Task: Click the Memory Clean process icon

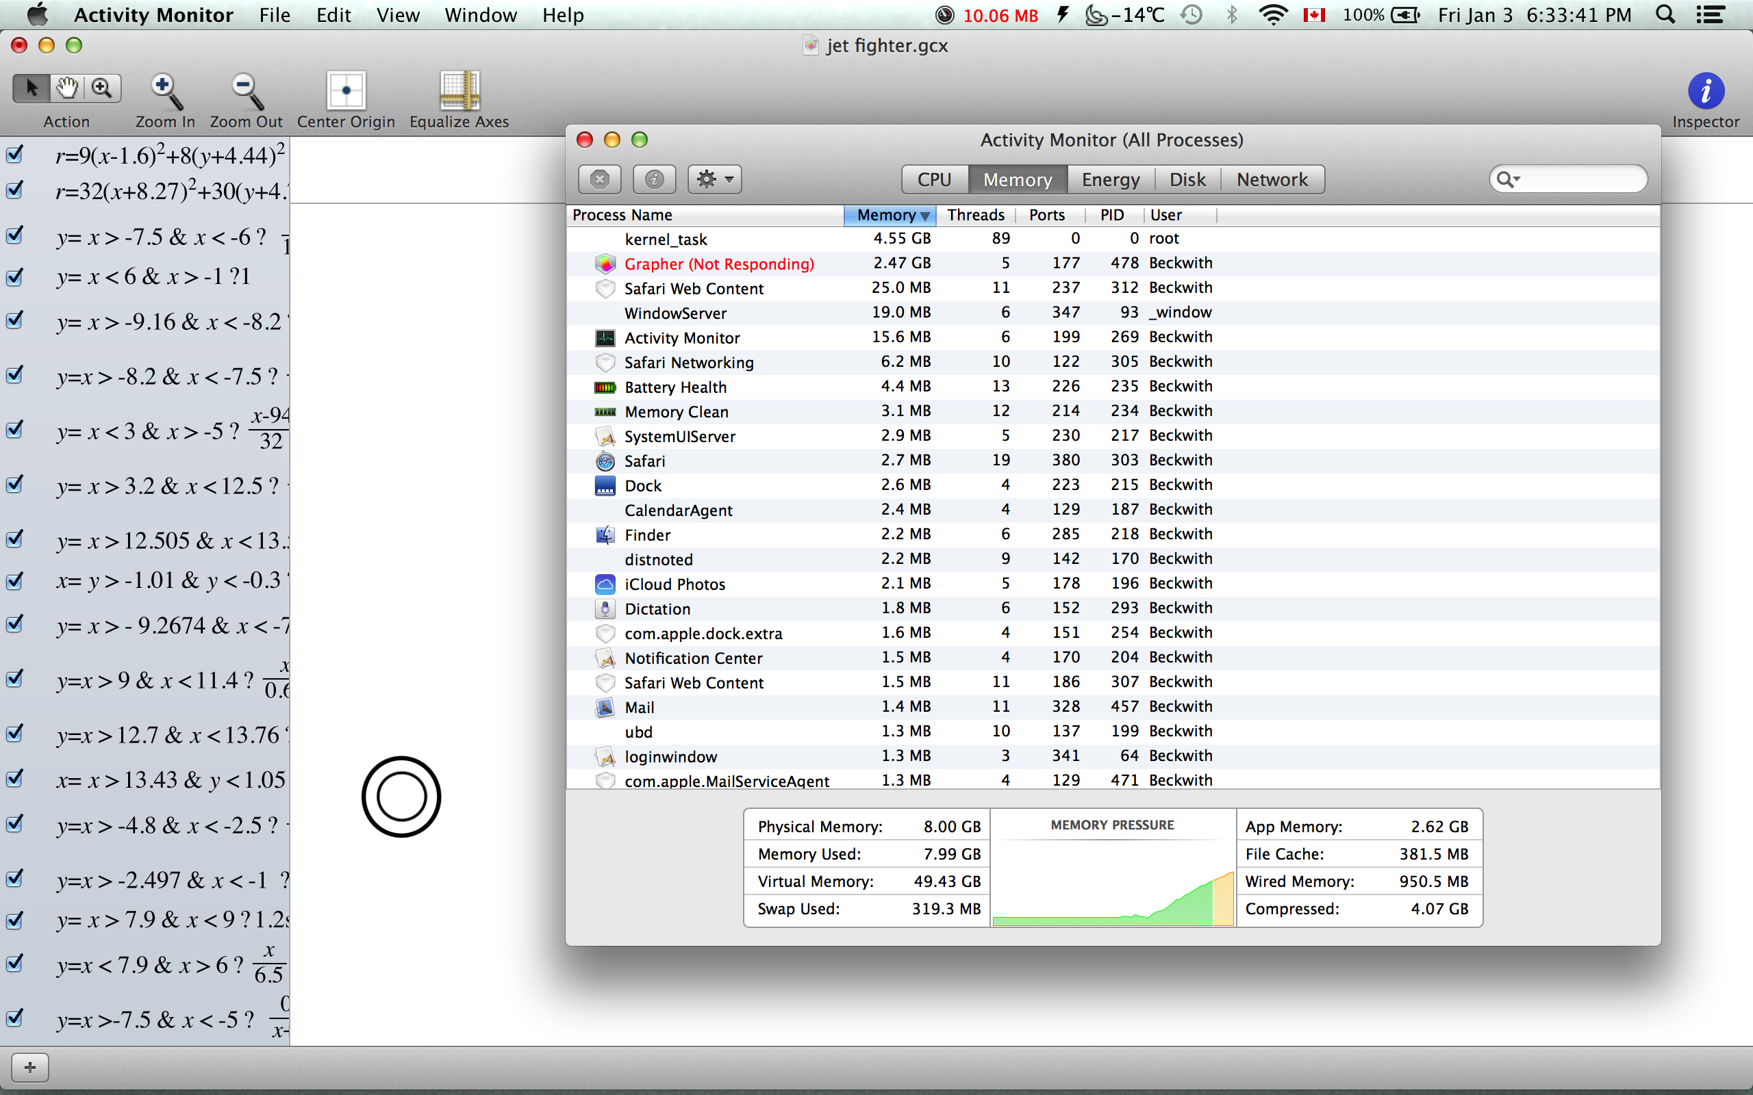Action: [x=605, y=411]
